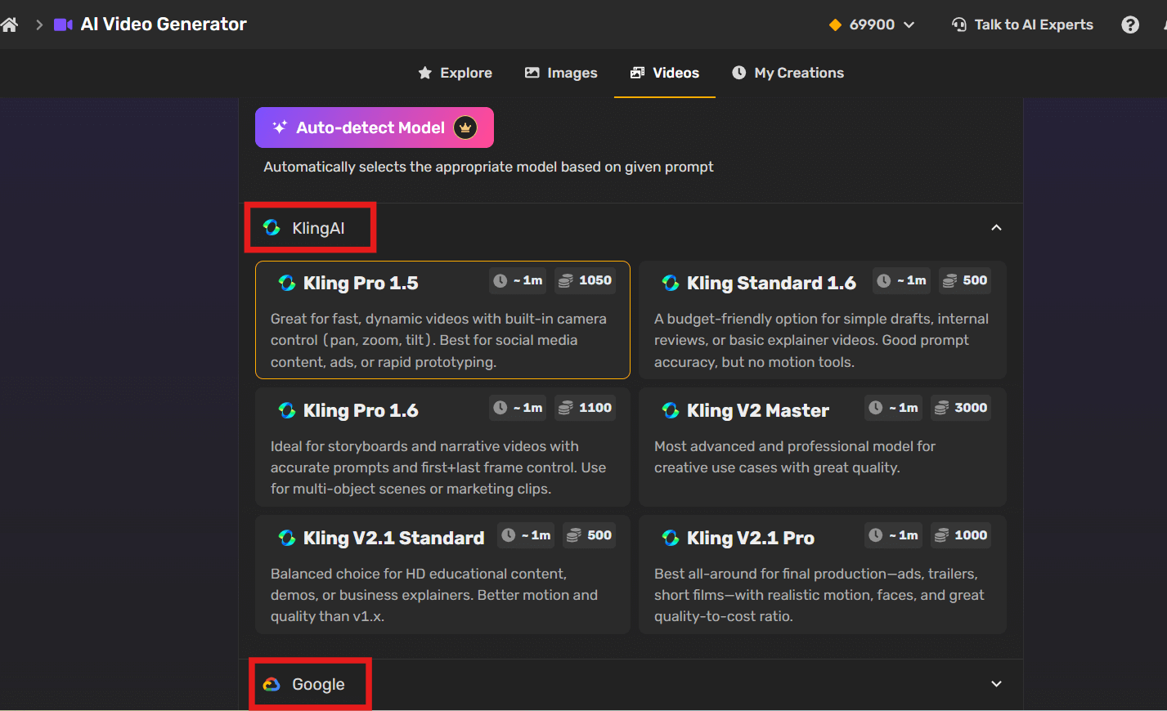Click the clock icon on Kling Pro 1.5
Viewport: 1167px width, 711px height.
[x=500, y=280]
